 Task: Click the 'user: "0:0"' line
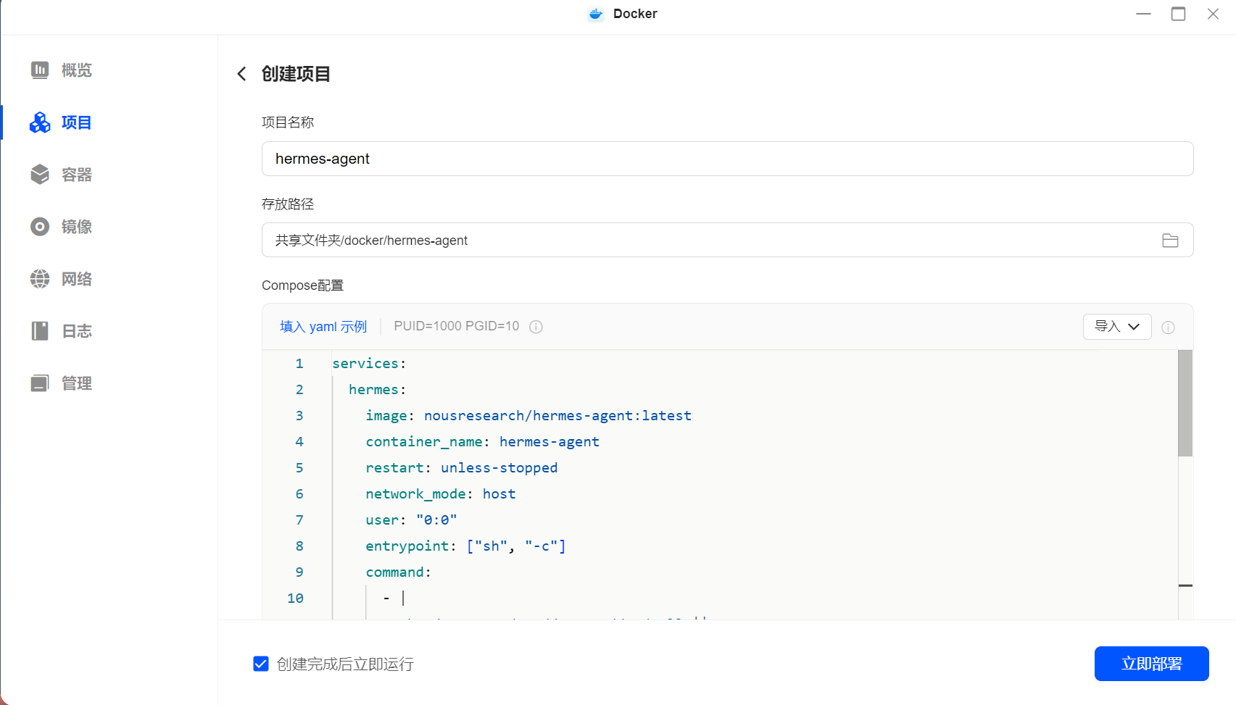click(412, 520)
